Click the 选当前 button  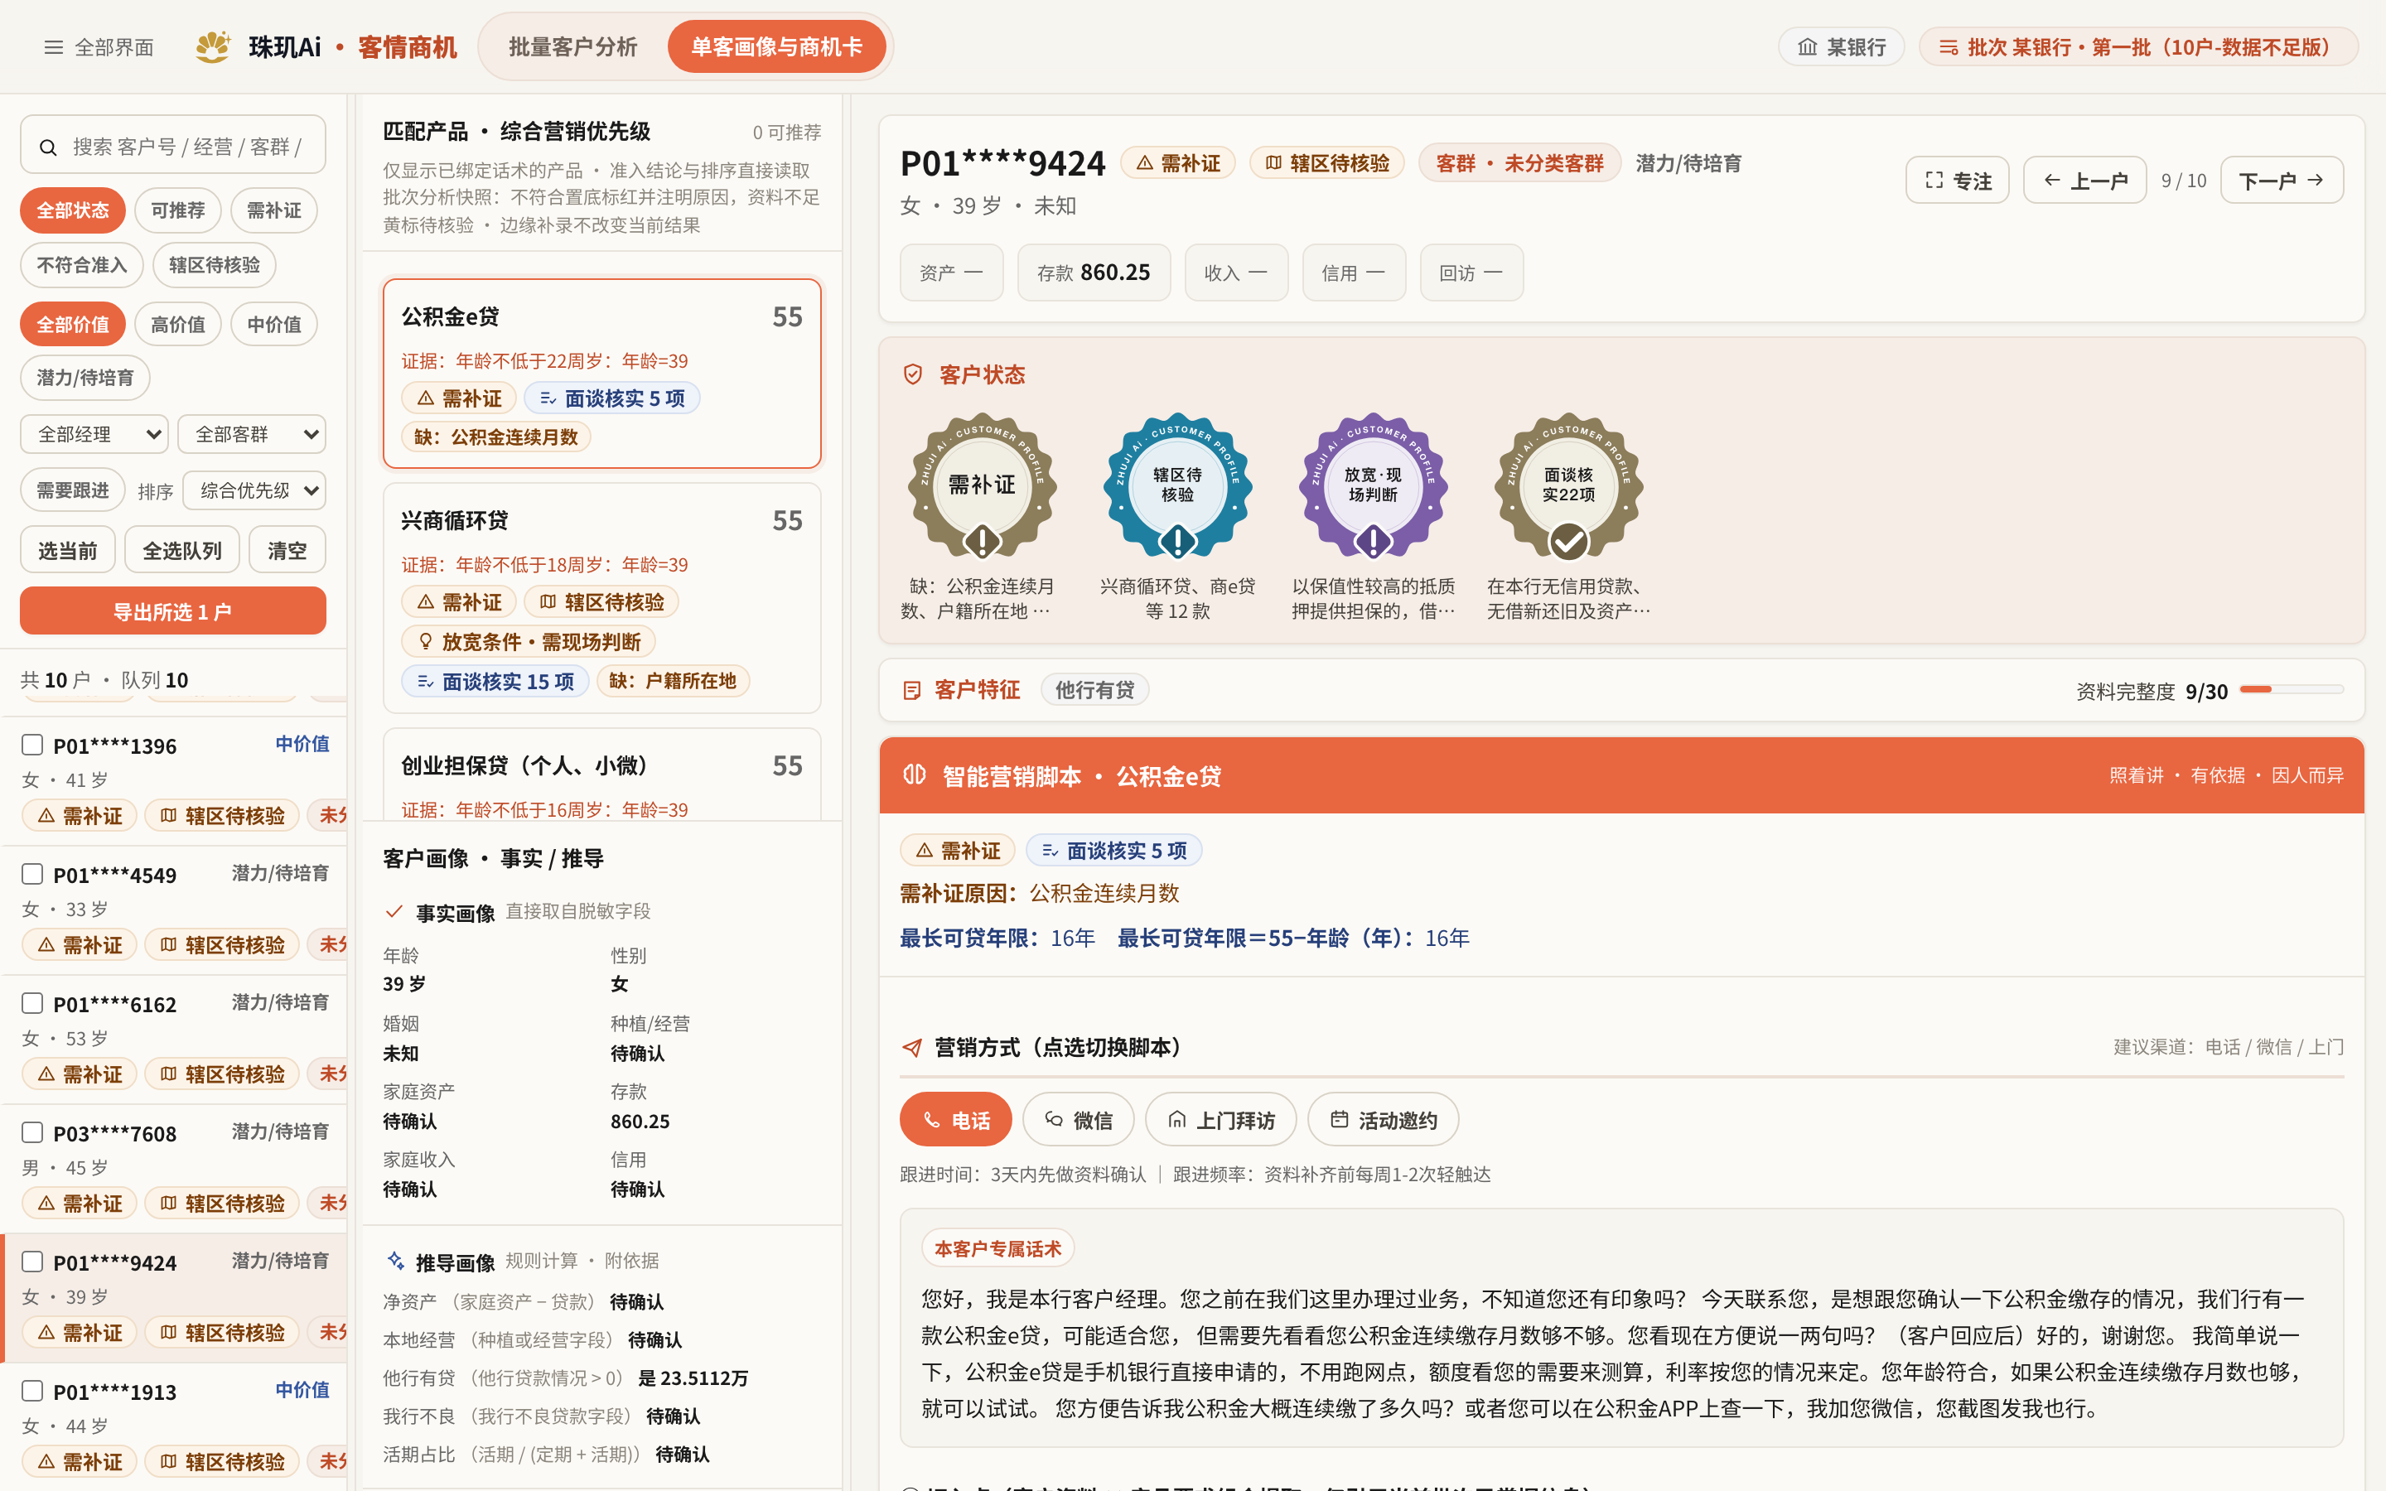(x=68, y=550)
